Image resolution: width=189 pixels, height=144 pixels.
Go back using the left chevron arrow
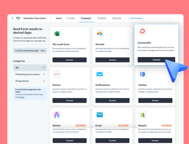coord(12,18)
